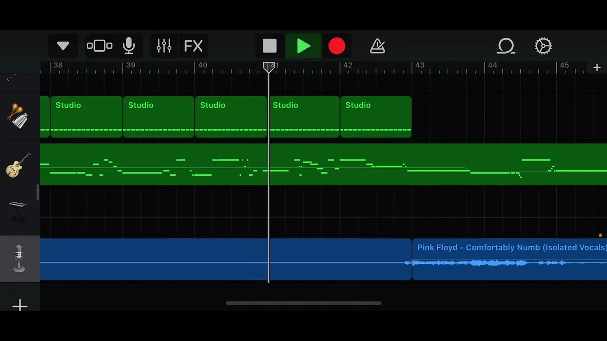607x341 pixels.
Task: Tap bar 45 on the ruler
Action: pos(564,65)
